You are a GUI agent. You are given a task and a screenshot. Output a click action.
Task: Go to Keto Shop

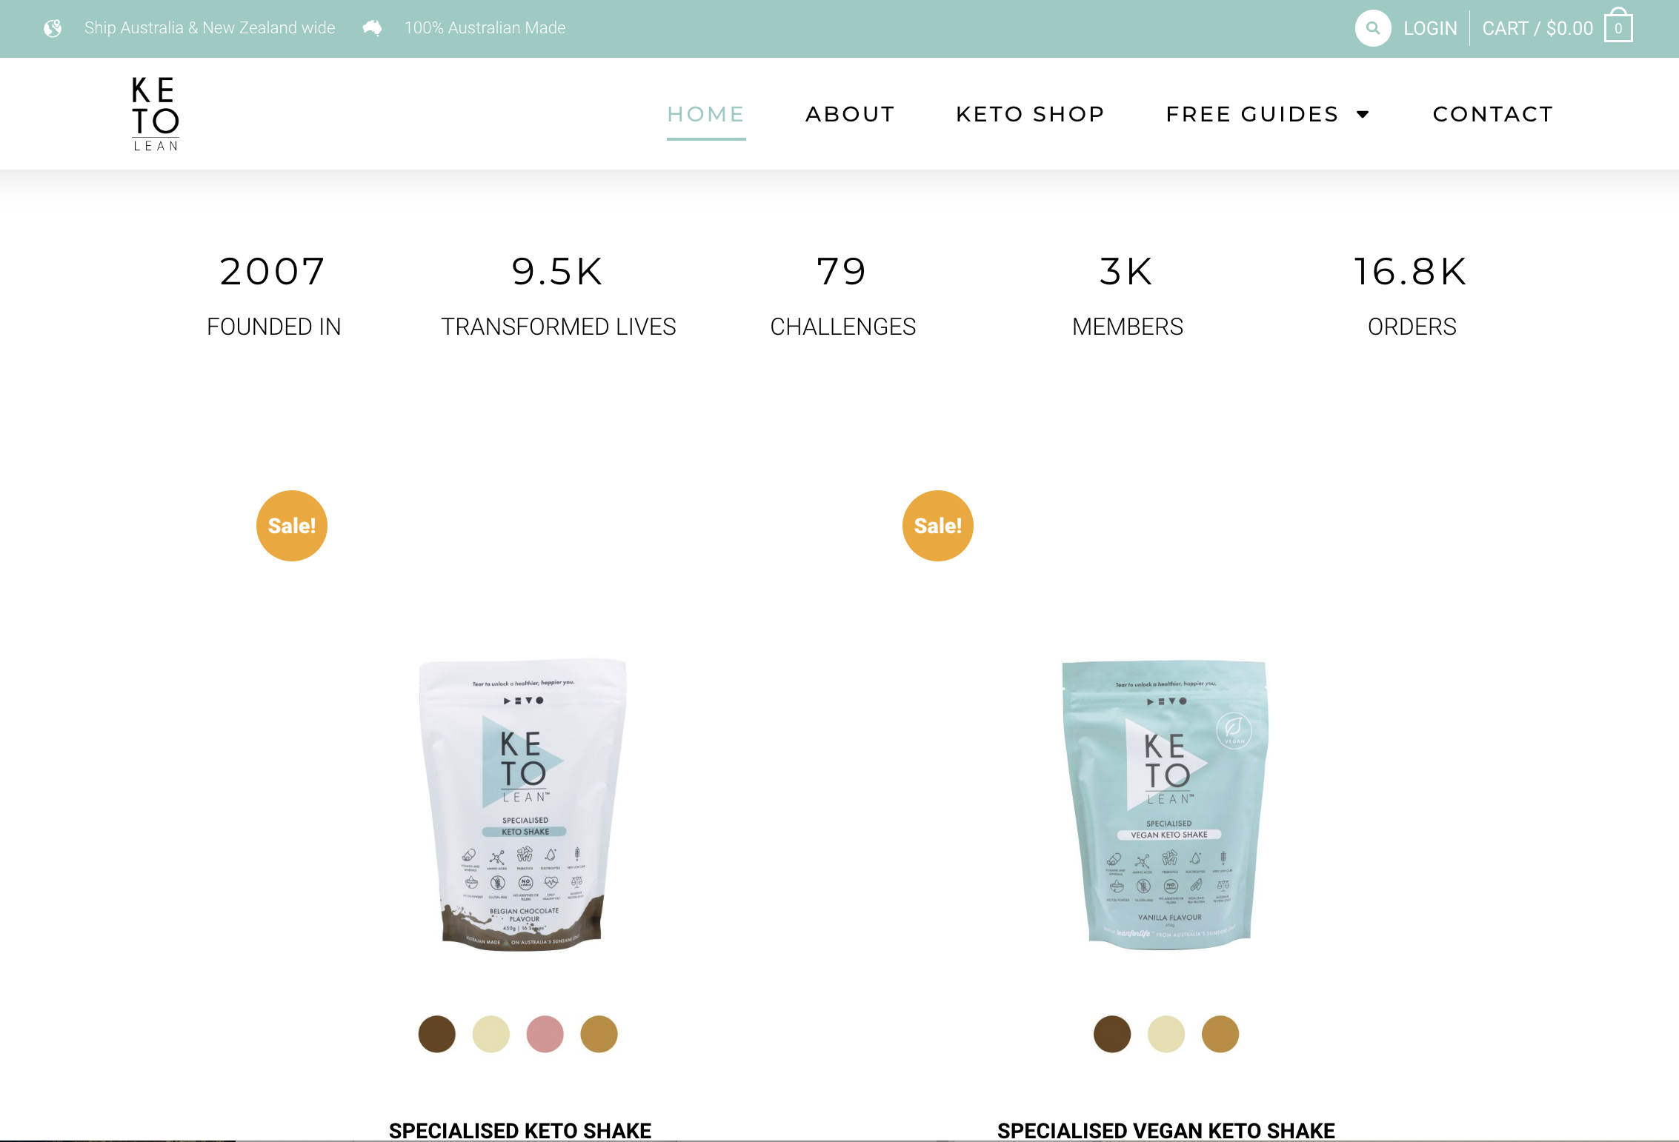[x=1031, y=114]
